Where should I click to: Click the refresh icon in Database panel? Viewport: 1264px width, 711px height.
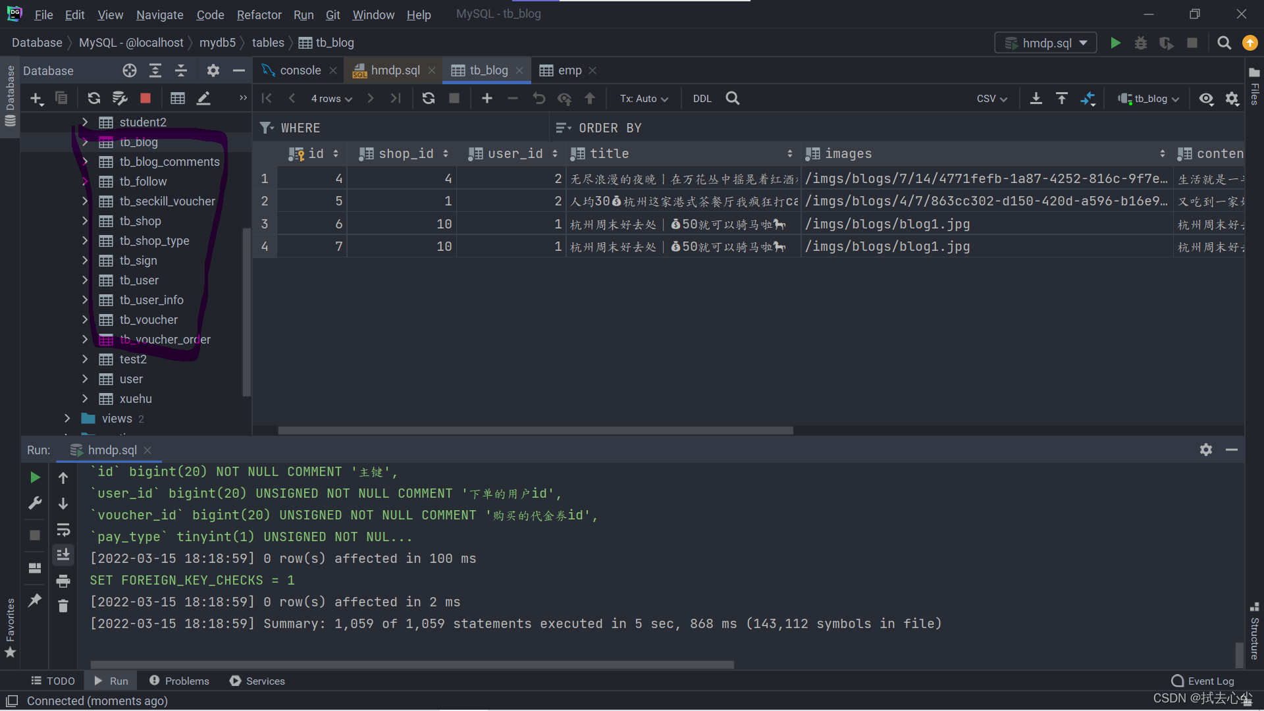(93, 98)
